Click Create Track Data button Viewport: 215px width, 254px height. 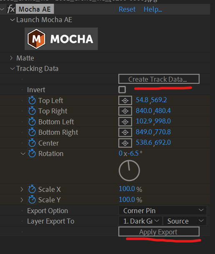[159, 79]
